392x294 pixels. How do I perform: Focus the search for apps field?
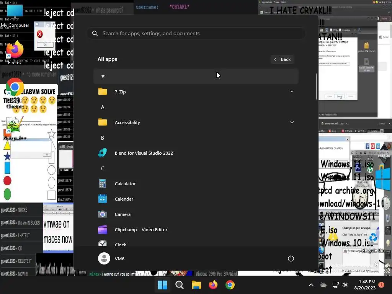pos(196,33)
